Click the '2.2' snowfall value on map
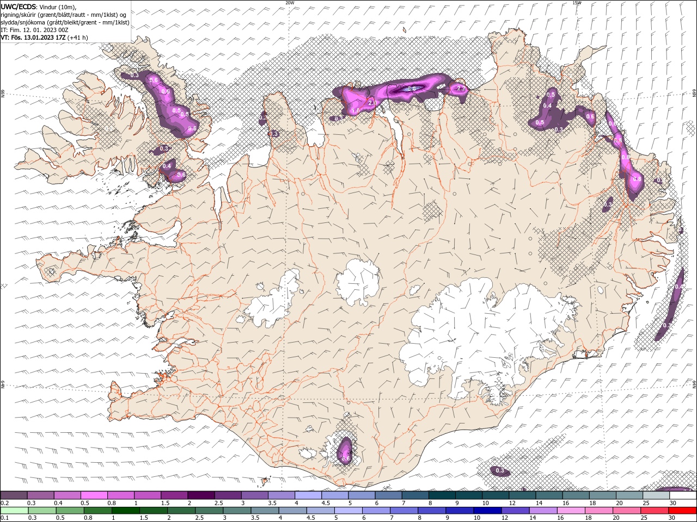 click(x=461, y=88)
